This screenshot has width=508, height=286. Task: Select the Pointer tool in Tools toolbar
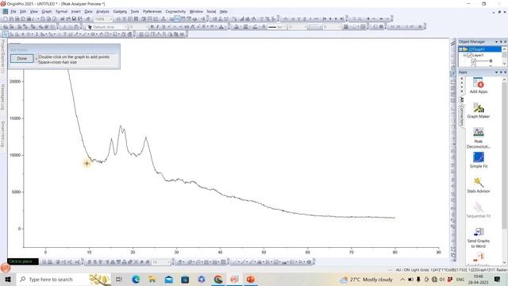(x=6, y=34)
